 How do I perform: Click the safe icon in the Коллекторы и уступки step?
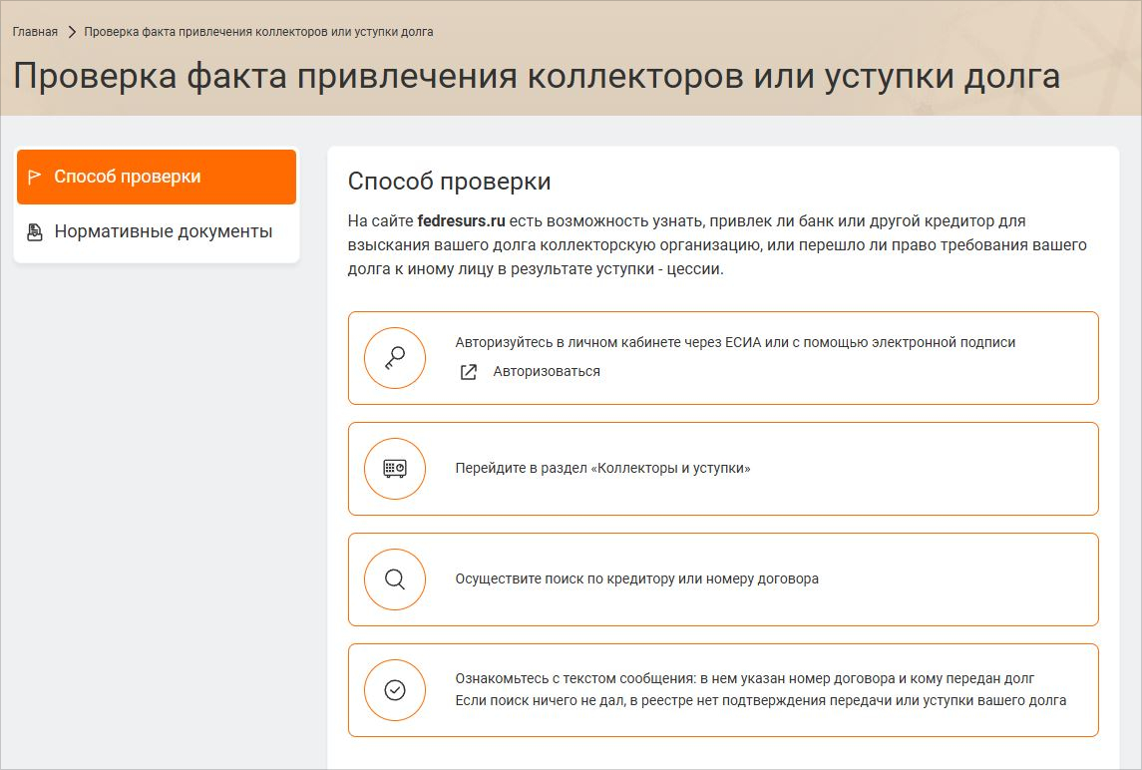(x=395, y=468)
